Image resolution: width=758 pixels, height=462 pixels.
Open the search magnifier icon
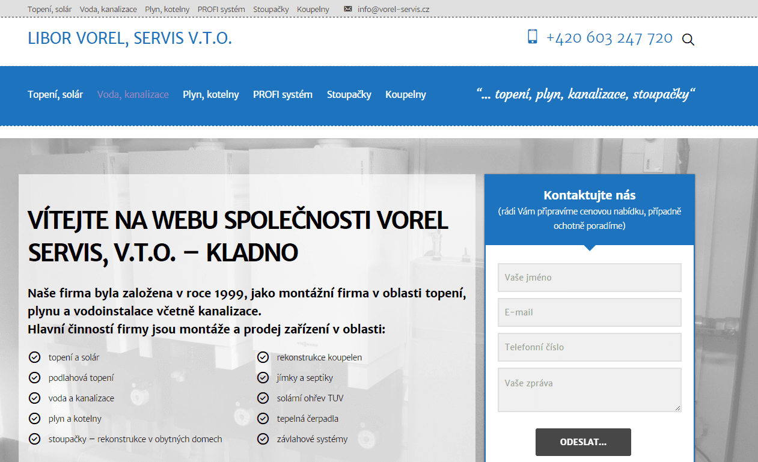click(x=688, y=40)
